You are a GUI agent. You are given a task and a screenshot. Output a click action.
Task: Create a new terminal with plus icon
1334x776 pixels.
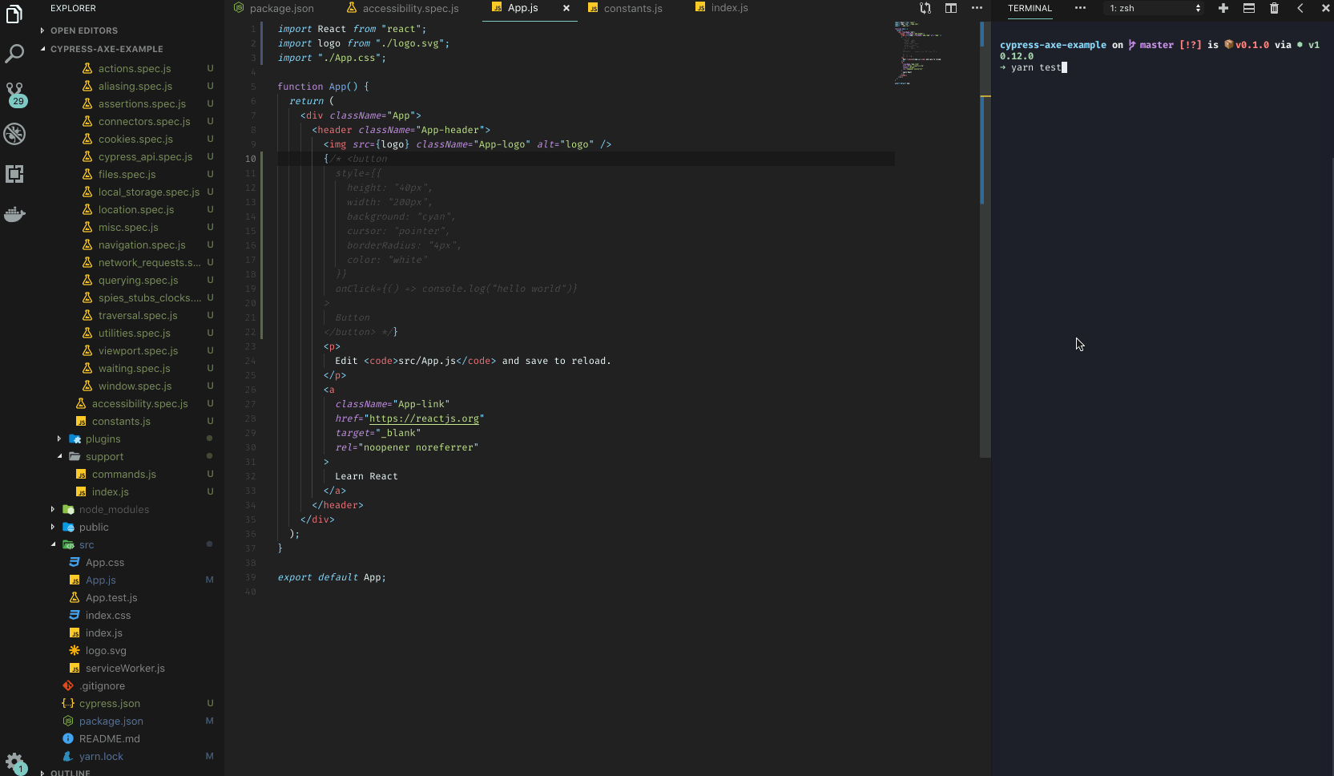coord(1223,8)
